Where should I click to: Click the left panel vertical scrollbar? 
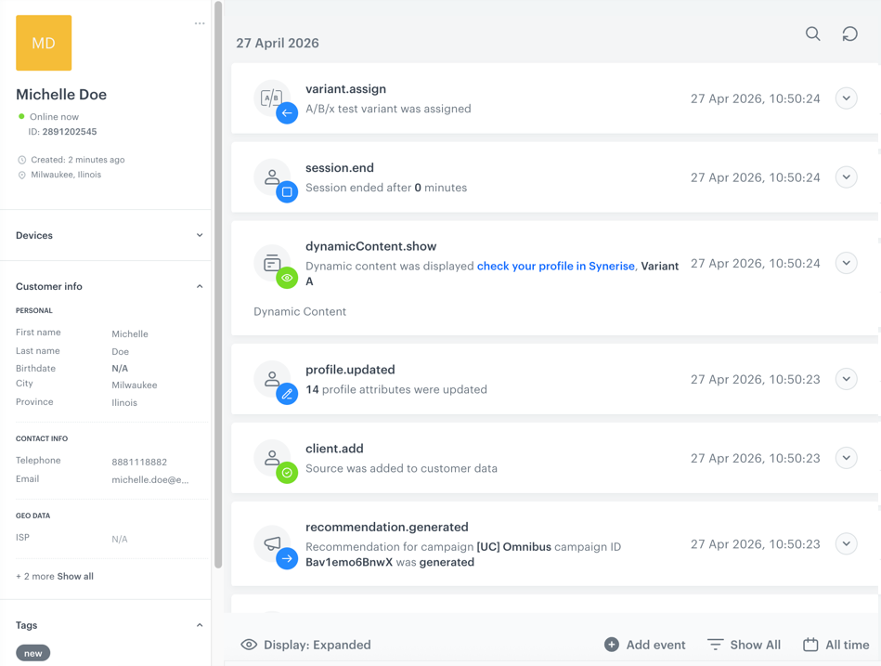click(218, 279)
